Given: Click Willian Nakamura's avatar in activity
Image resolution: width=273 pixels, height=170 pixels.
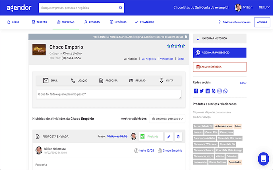Looking at the screenshot, I should [39, 150].
